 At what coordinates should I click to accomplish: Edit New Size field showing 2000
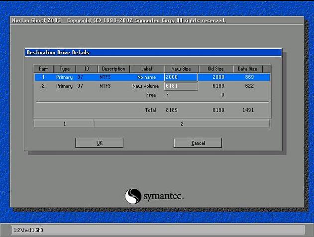point(181,77)
